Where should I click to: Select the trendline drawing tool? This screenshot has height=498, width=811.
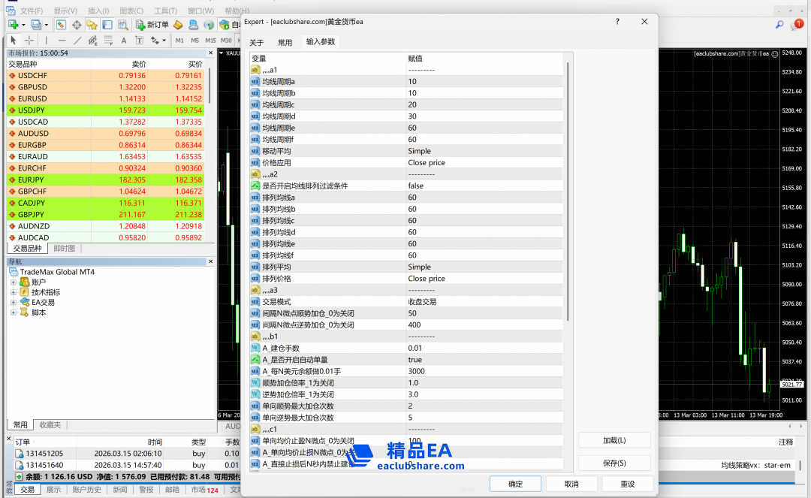pyautogui.click(x=77, y=41)
